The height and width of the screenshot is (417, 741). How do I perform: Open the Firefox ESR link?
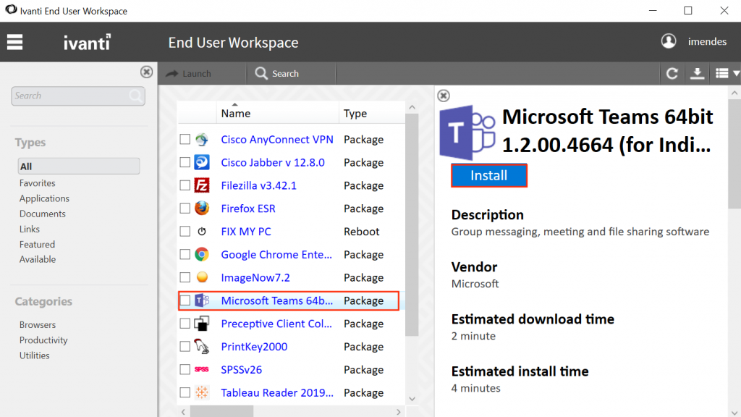248,208
